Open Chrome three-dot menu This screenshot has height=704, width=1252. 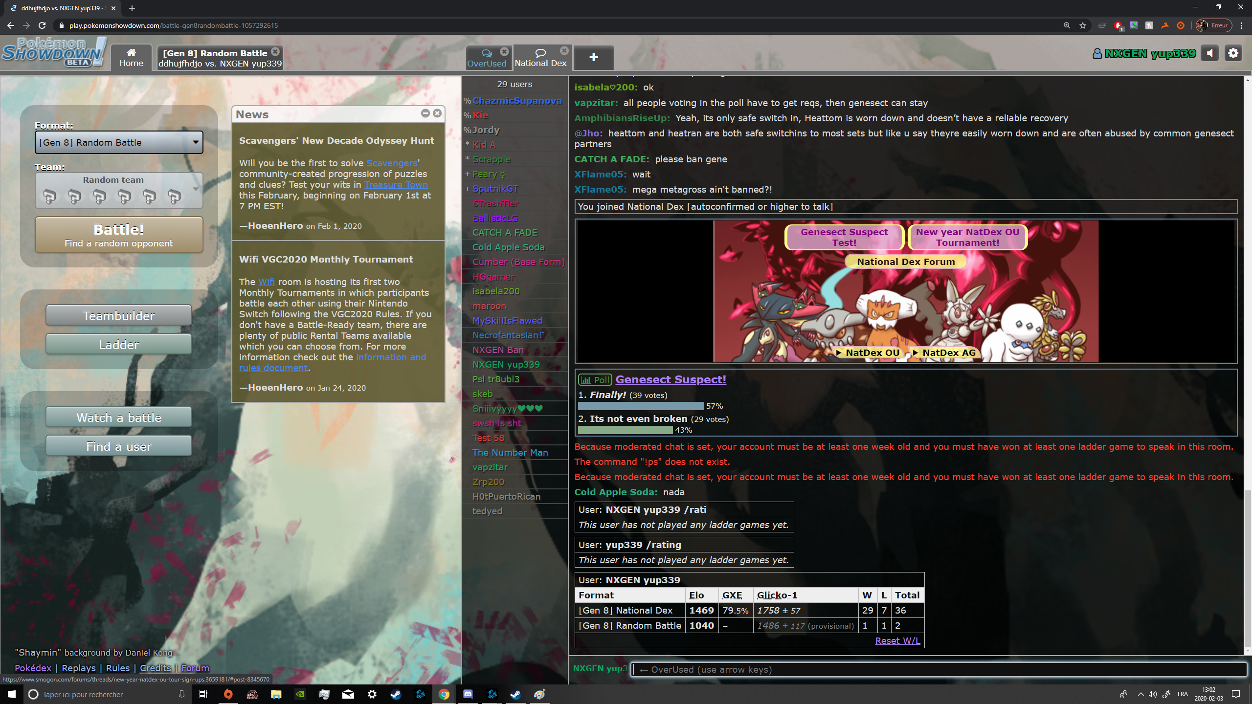(1241, 25)
